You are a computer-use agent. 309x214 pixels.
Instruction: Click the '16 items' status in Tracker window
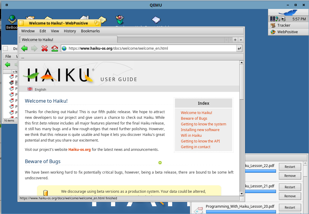[x=9, y=120]
